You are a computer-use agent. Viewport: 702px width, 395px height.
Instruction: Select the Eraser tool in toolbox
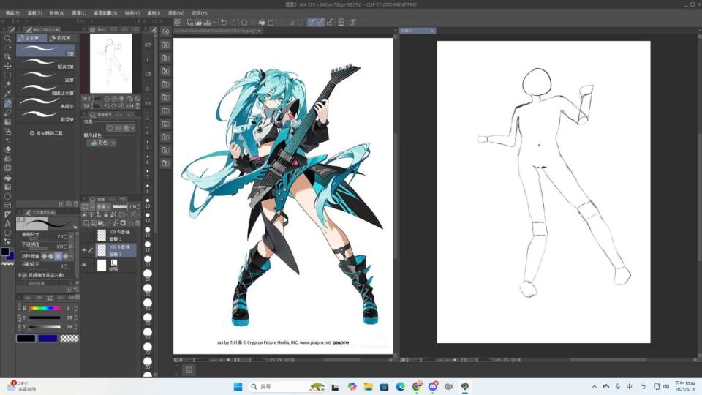pos(7,149)
